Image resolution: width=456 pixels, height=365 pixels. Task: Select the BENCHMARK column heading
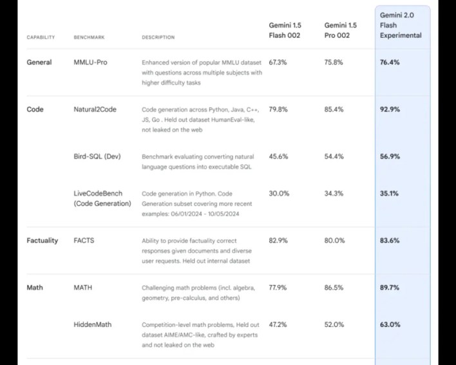87,37
